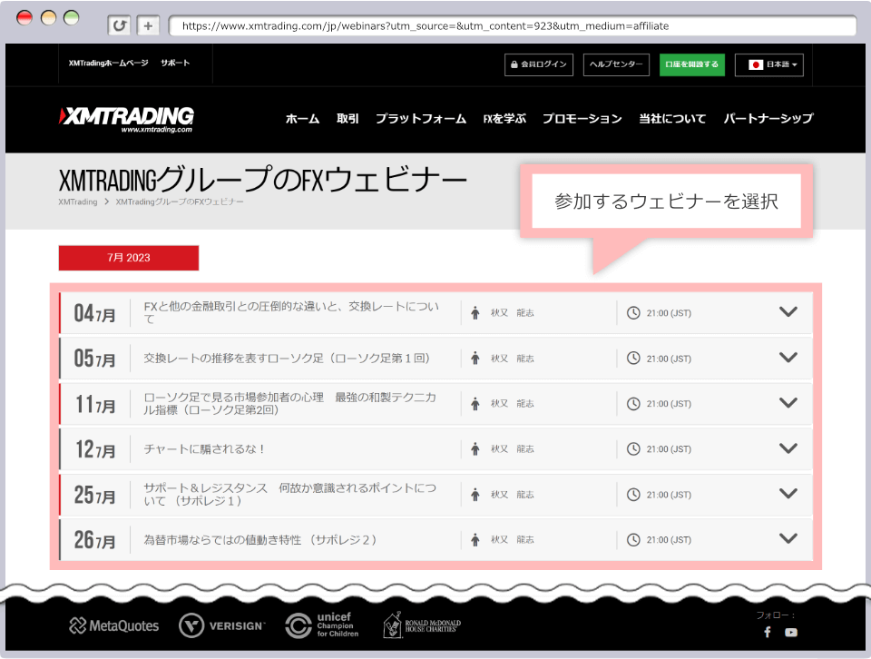Click the XMTrading logo

(x=126, y=119)
